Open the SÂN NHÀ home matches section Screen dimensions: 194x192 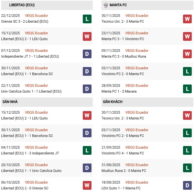[10, 102]
